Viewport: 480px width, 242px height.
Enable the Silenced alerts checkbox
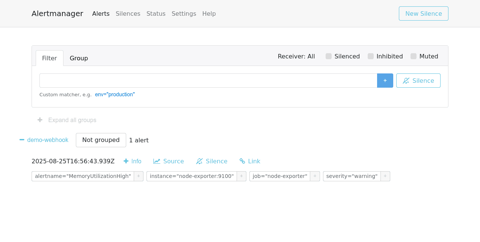click(329, 56)
